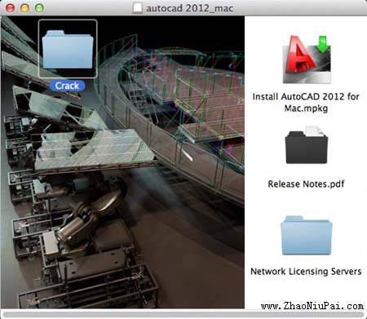The width and height of the screenshot is (367, 319).
Task: Minimize the window with yellow button
Action: tap(24, 8)
